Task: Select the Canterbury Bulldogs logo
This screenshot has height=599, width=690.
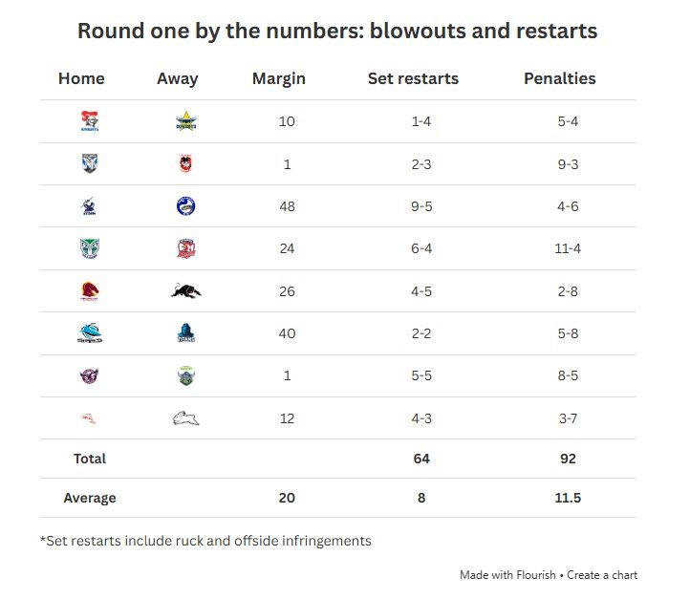Action: [90, 163]
